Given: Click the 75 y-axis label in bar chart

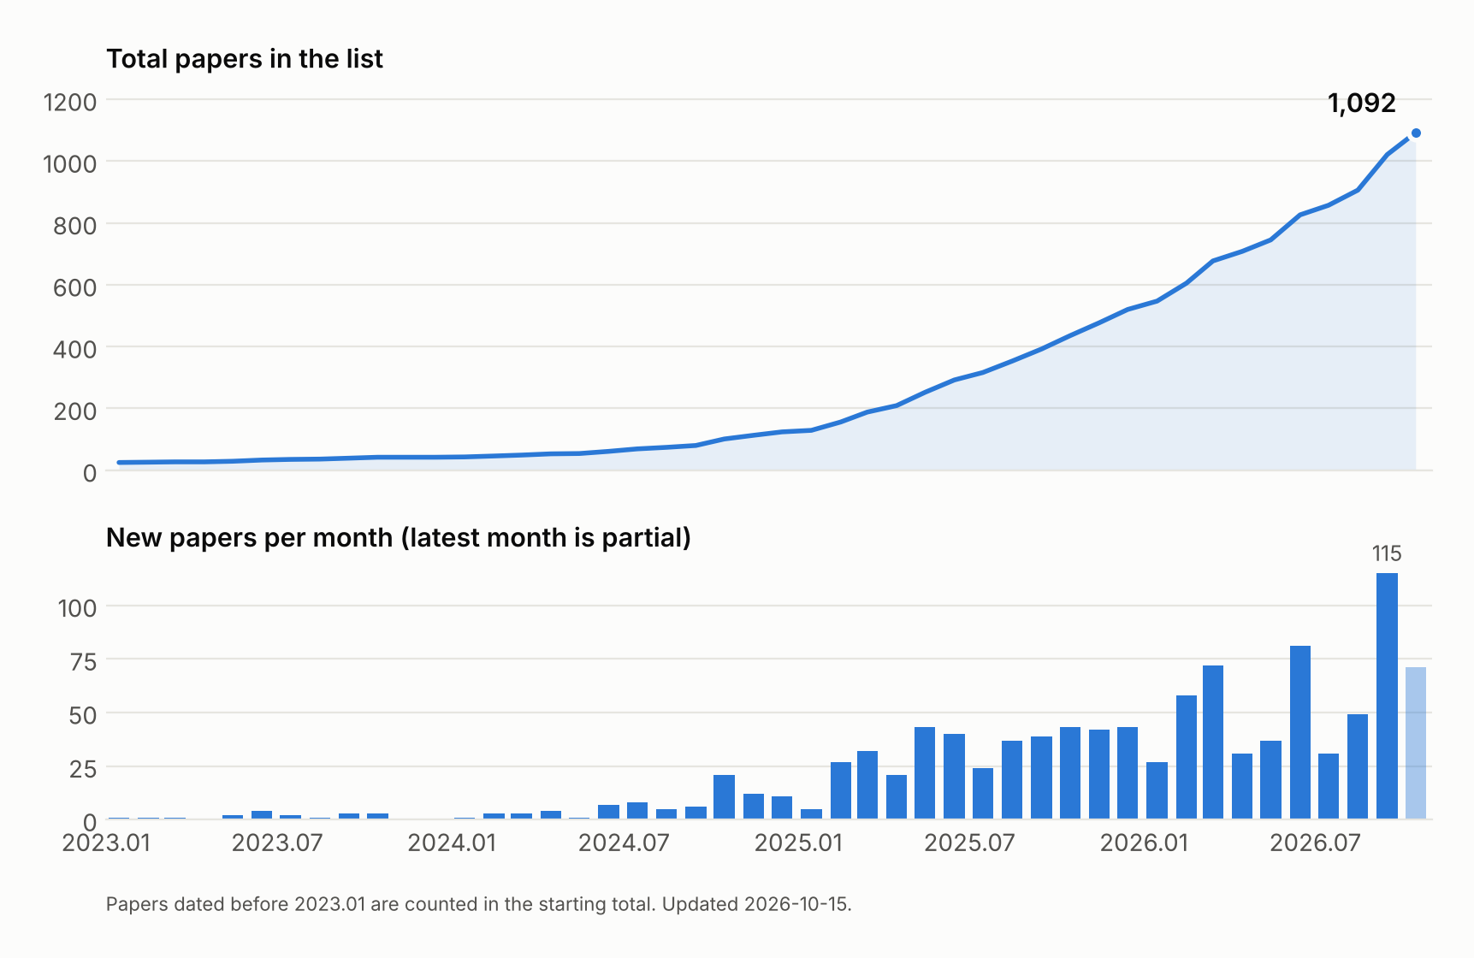Looking at the screenshot, I should click(83, 662).
